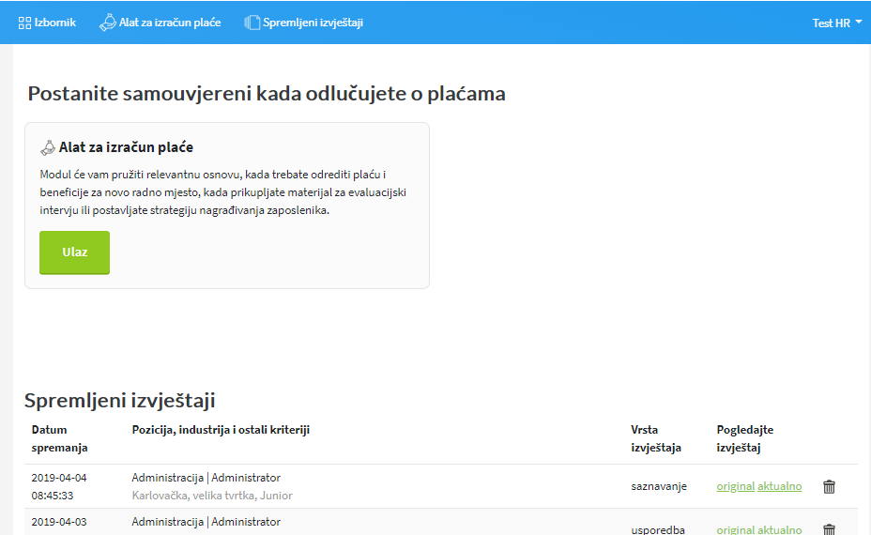Delete the usporedba report with trash icon
Viewport: 871px width, 535px height.
[x=829, y=529]
